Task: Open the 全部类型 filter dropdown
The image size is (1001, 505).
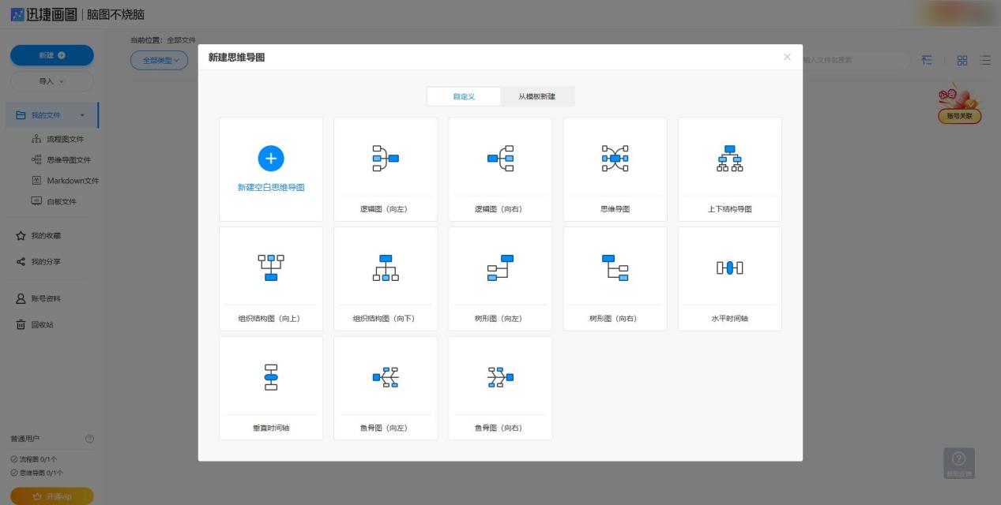Action: [159, 60]
